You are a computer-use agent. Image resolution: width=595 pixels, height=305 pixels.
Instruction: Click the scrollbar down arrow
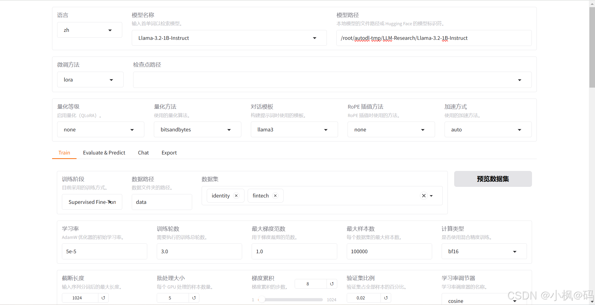[x=592, y=302]
